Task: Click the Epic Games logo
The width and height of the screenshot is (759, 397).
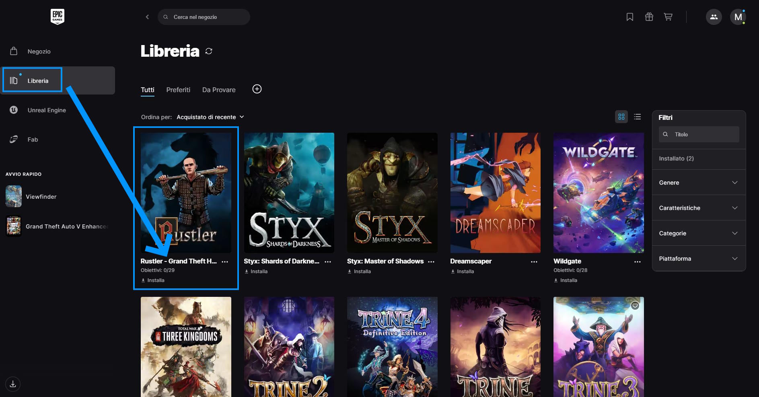Action: (58, 16)
